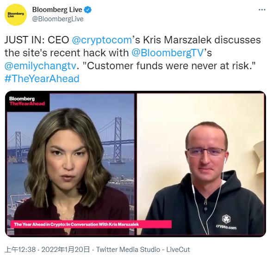Open the Bloomberg Live display name
The image size is (272, 257).
click(x=57, y=10)
